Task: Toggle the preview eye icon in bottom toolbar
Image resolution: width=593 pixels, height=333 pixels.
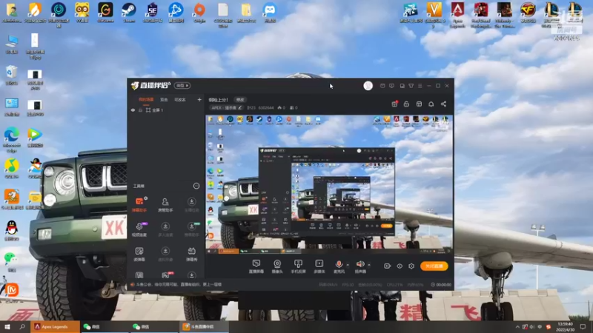Action: pyautogui.click(x=400, y=266)
